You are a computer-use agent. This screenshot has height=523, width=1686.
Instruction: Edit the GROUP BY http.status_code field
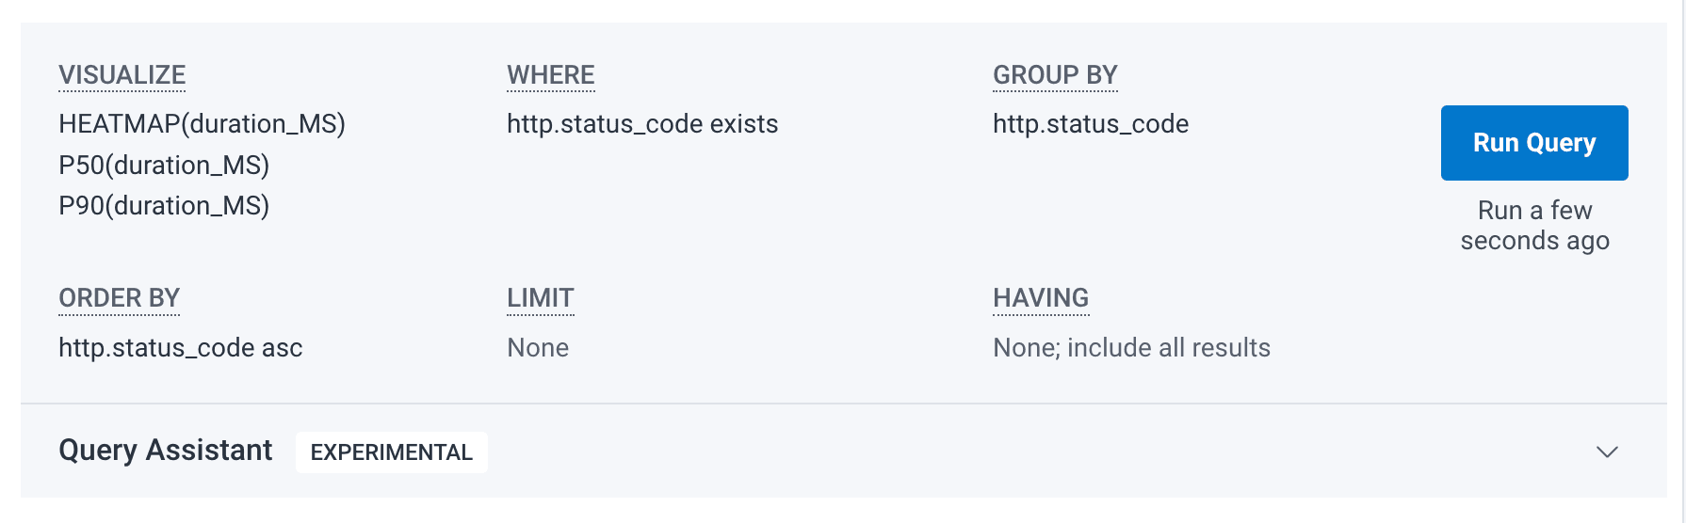[1091, 124]
